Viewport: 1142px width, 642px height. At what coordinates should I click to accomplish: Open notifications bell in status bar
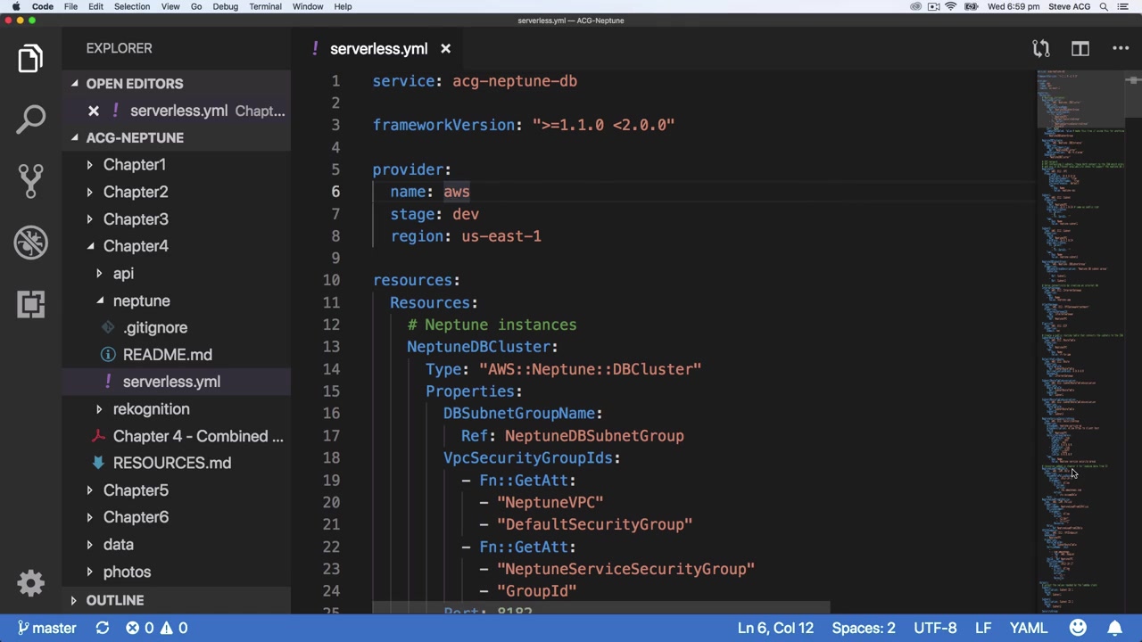(x=1115, y=628)
